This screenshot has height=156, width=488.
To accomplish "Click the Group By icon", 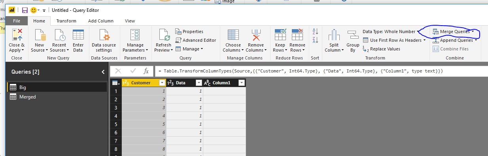I will coord(353,35).
